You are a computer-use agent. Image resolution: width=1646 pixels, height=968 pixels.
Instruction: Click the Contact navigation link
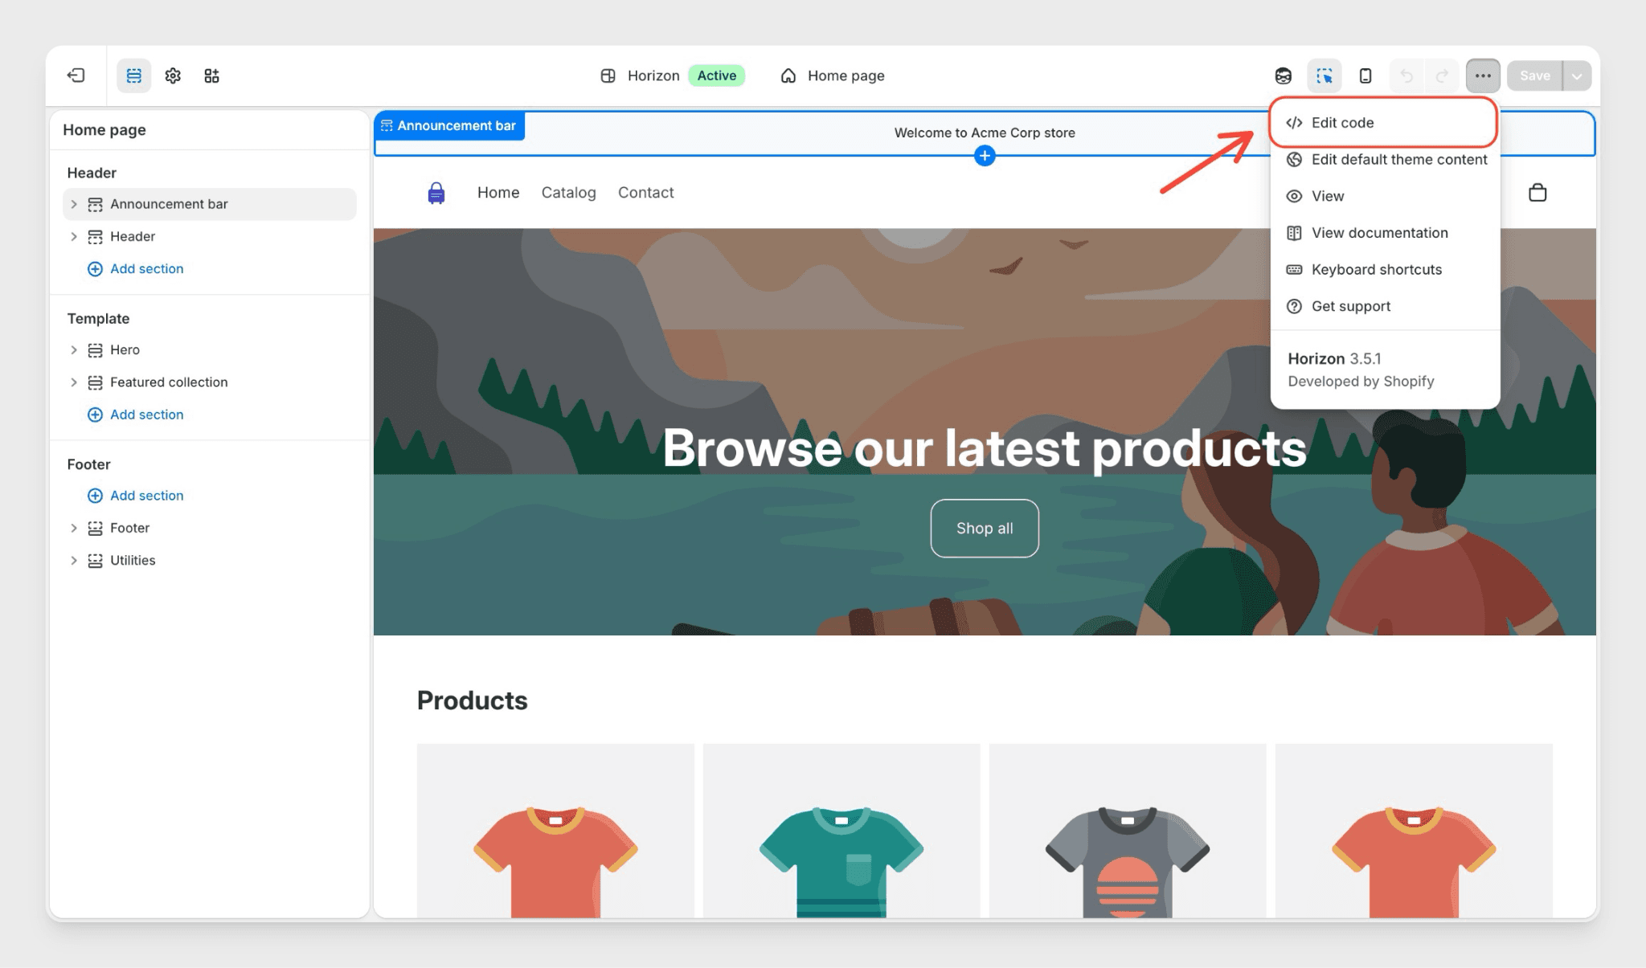645,193
